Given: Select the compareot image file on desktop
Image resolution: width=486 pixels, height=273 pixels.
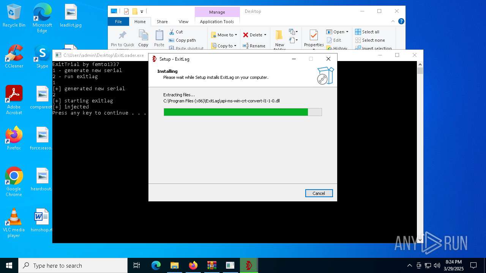Looking at the screenshot, I should [42, 98].
